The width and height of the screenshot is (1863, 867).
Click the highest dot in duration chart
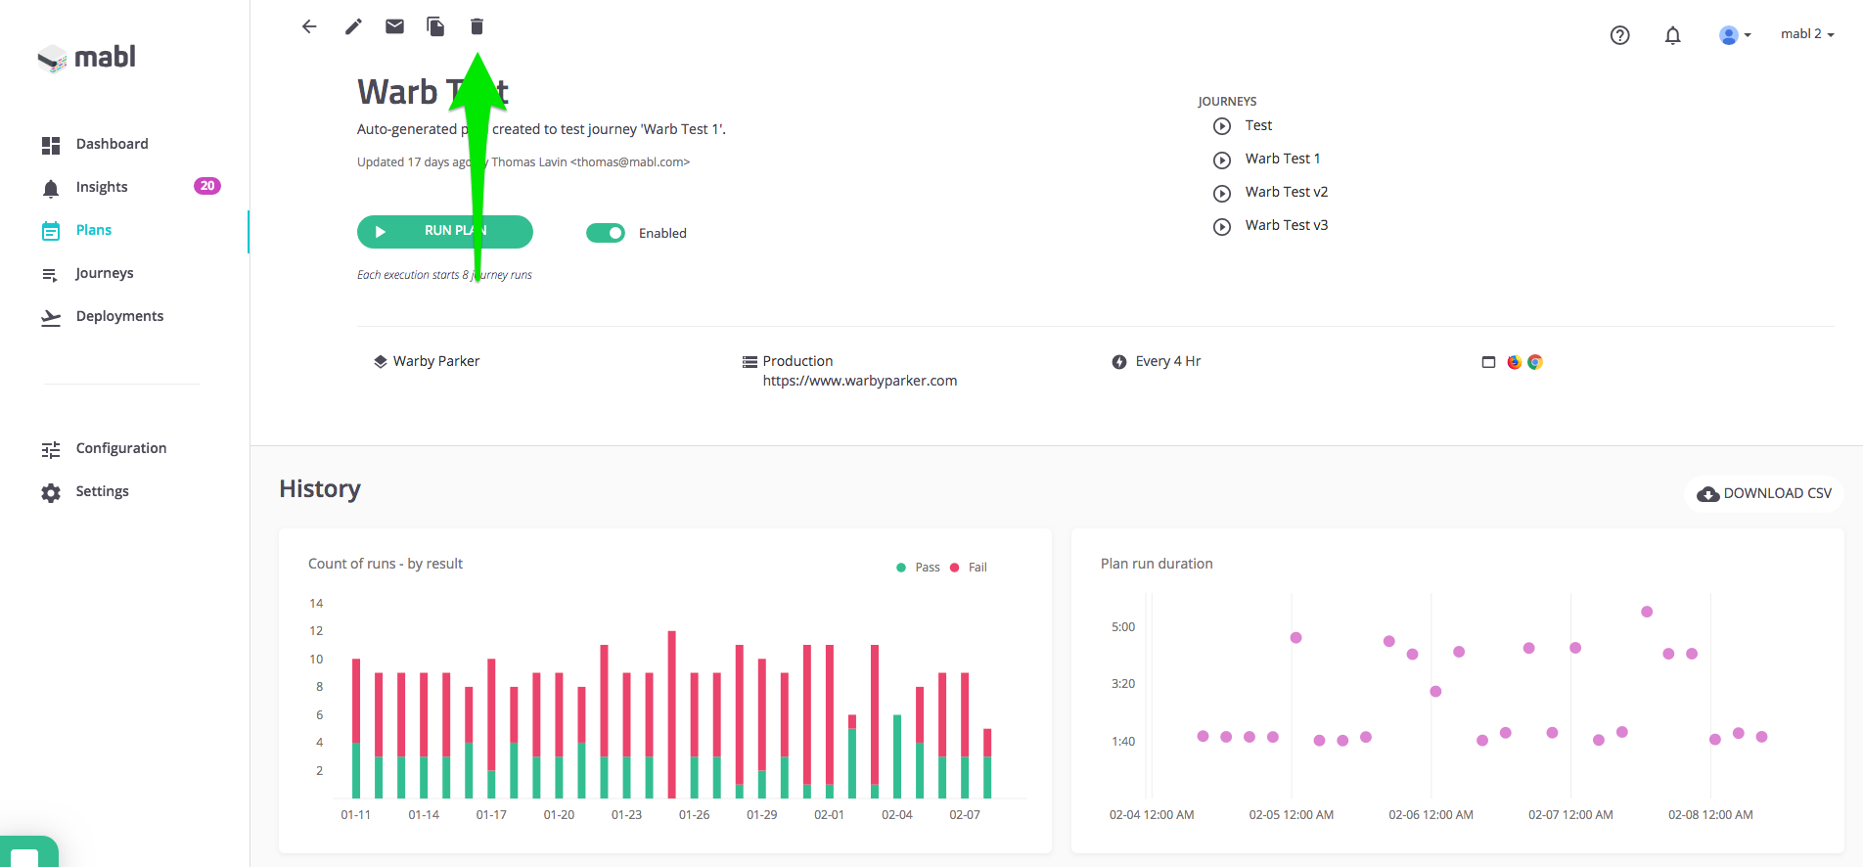(x=1647, y=612)
